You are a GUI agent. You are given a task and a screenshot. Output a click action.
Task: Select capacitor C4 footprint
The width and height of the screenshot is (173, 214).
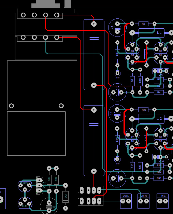click(x=117, y=28)
